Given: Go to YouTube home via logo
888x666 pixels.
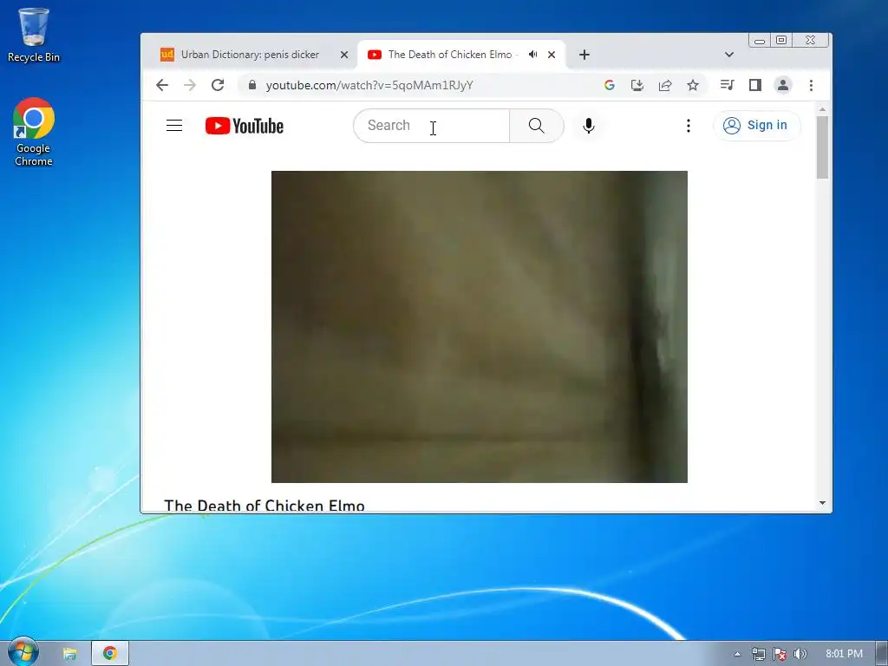Looking at the screenshot, I should click(x=244, y=126).
